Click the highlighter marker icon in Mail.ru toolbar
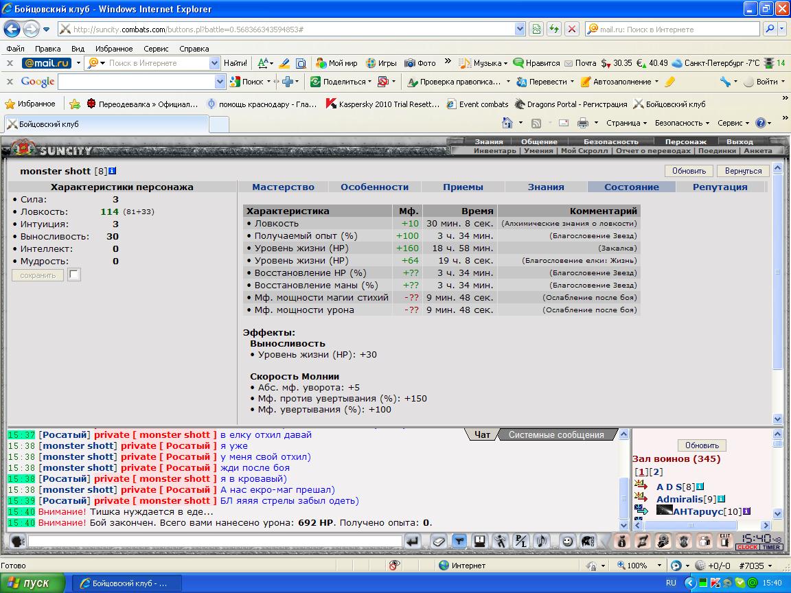The width and height of the screenshot is (791, 593). pos(284,63)
